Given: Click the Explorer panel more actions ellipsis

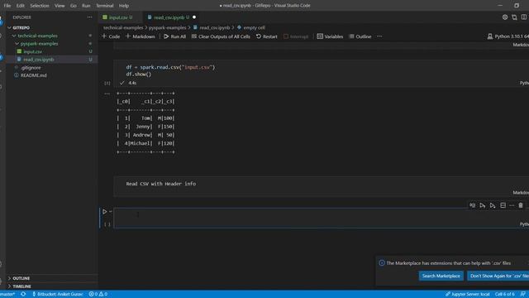Looking at the screenshot, I should pos(89,17).
